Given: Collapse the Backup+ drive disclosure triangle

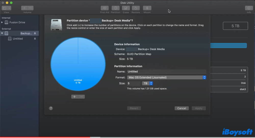Looking at the screenshot, I should pos(2,33).
